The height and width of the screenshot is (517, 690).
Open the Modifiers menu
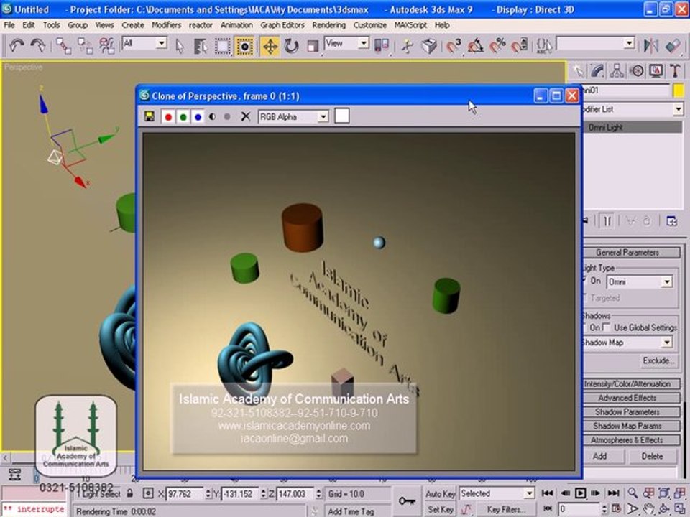[166, 25]
